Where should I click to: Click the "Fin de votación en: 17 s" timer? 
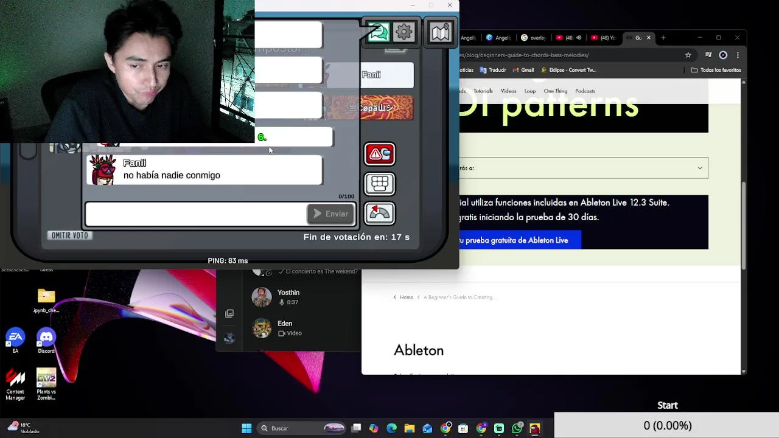(357, 237)
